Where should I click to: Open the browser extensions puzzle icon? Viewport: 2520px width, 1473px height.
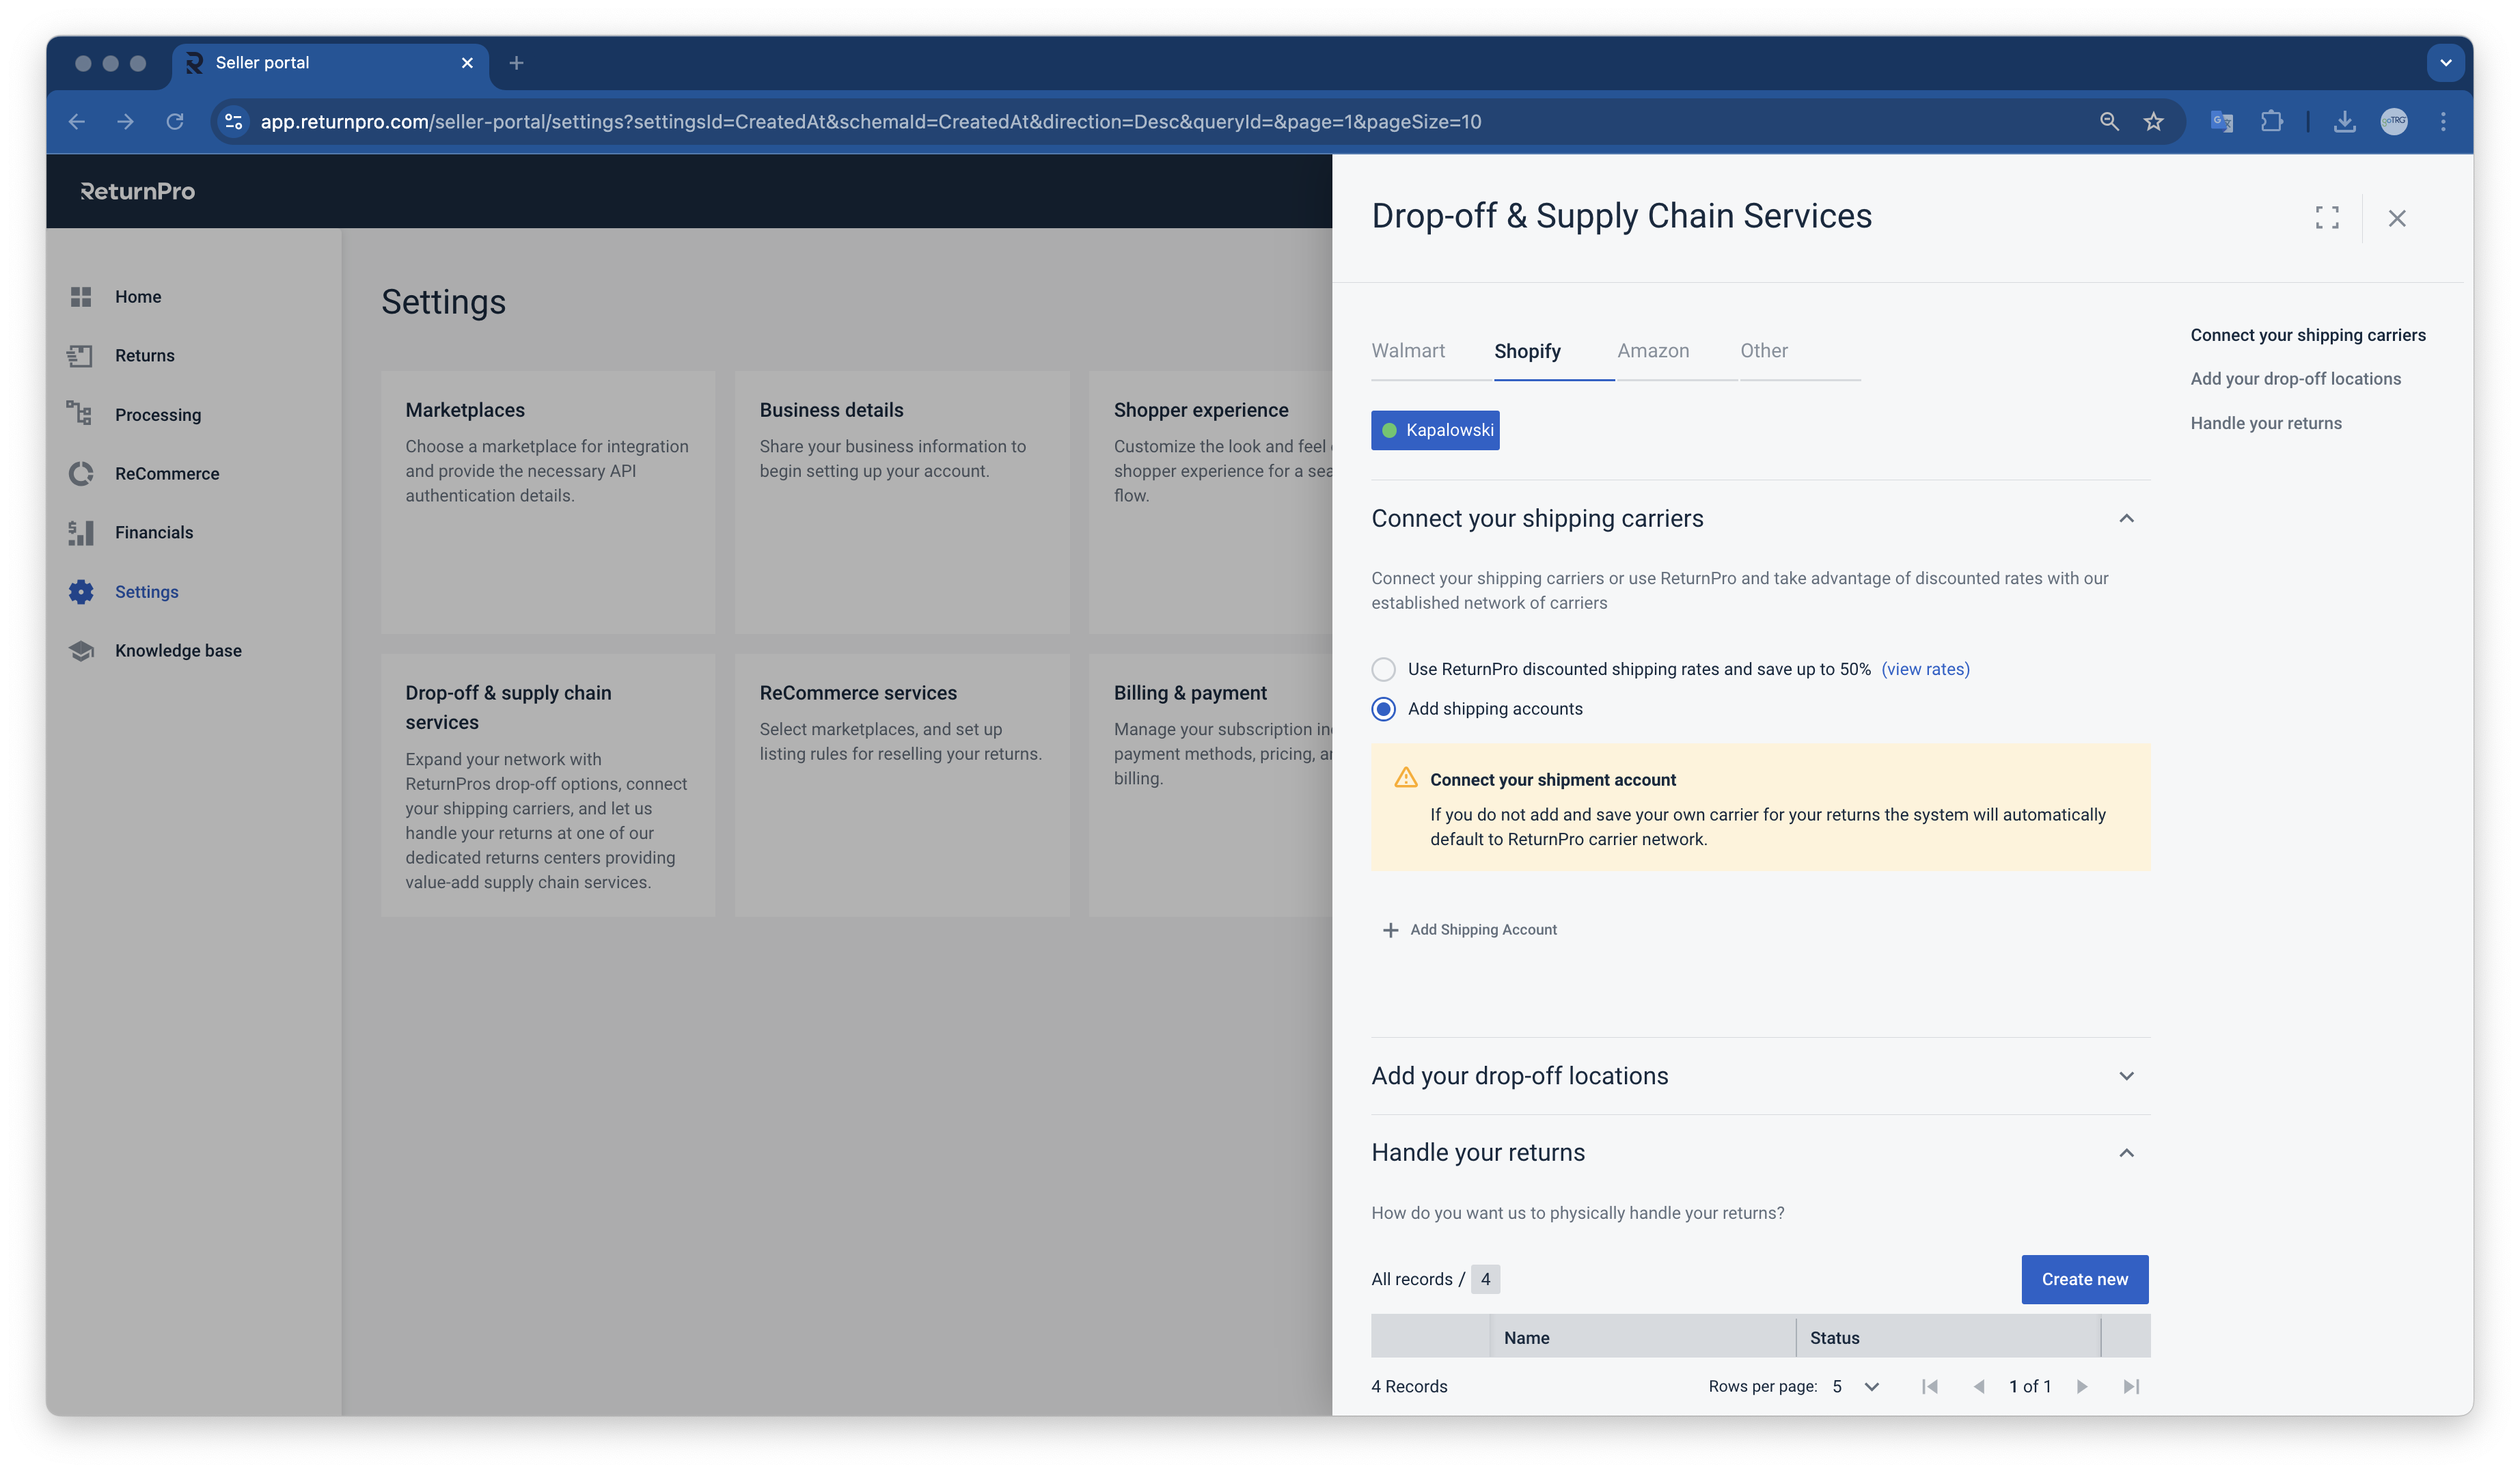[2271, 122]
